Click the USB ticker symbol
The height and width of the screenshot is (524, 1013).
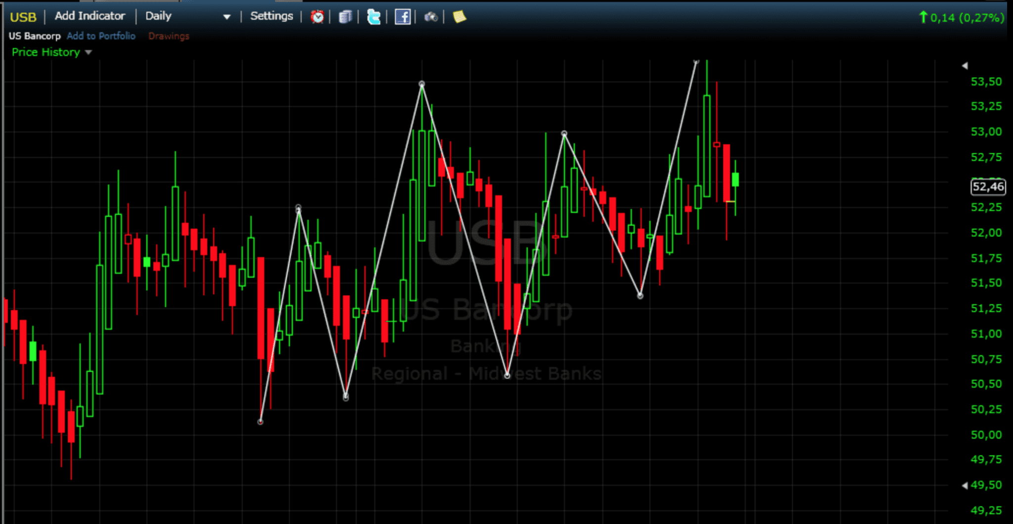(x=23, y=17)
